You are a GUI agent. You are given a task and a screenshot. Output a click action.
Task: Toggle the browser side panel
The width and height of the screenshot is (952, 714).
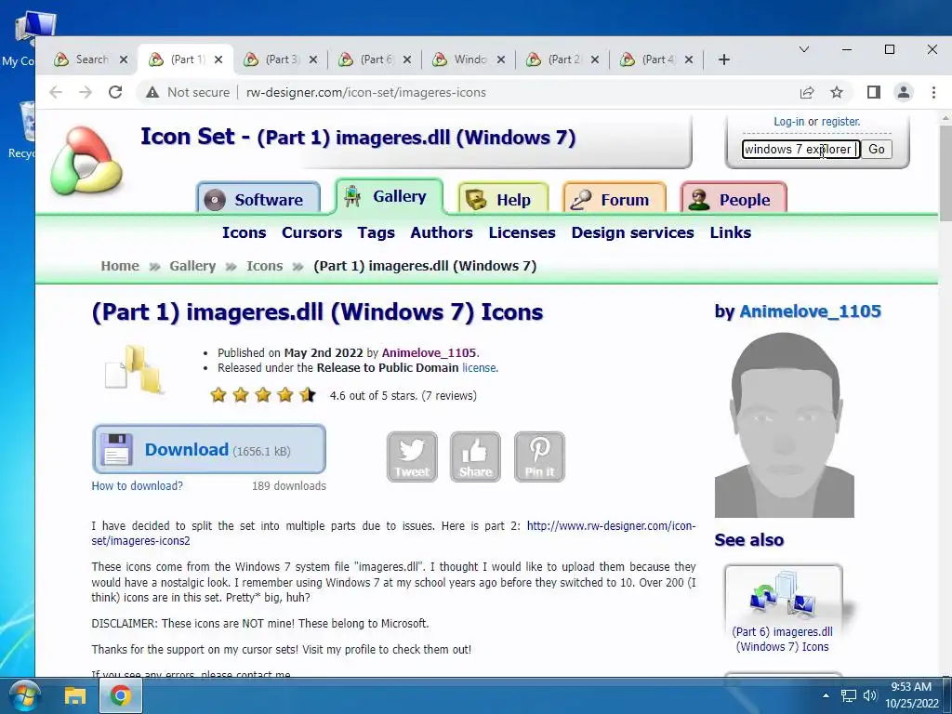tap(874, 92)
